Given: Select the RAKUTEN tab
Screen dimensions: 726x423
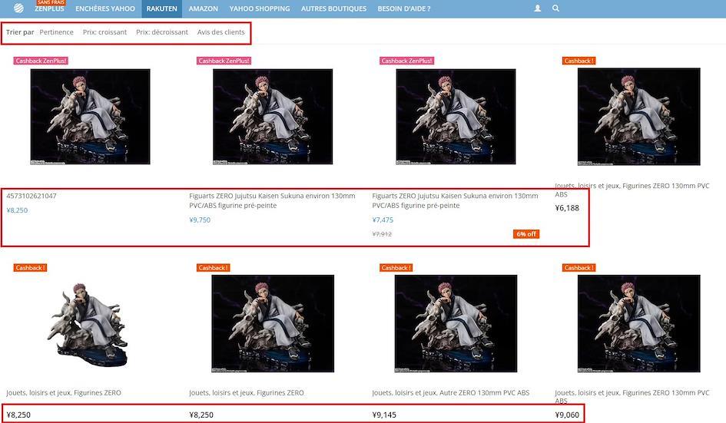Looking at the screenshot, I should (161, 8).
